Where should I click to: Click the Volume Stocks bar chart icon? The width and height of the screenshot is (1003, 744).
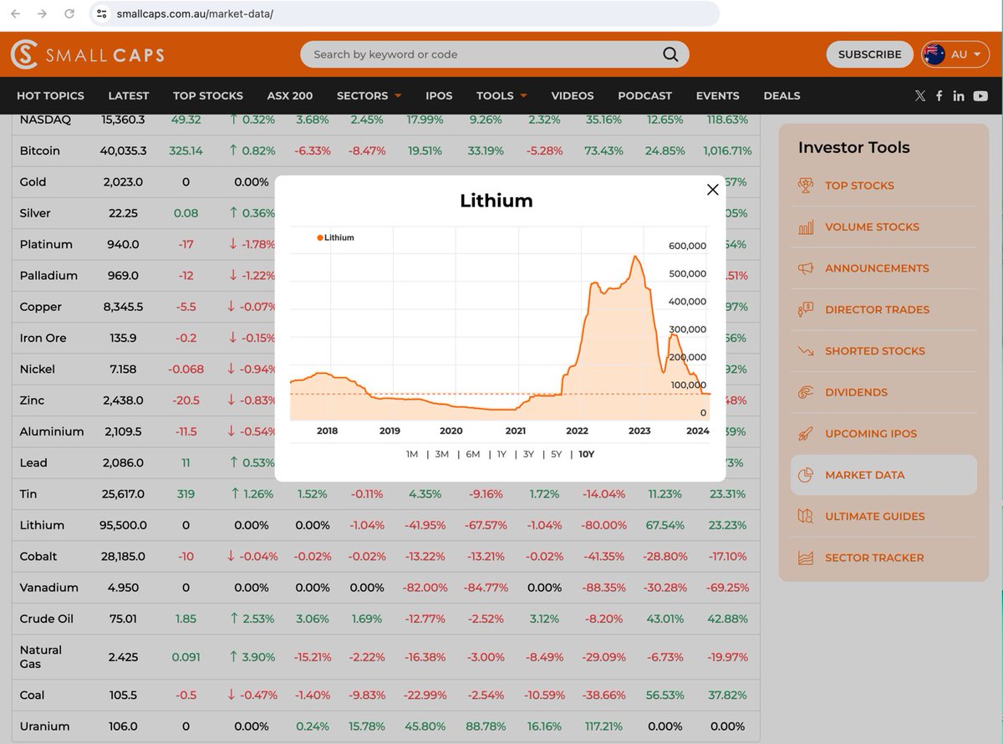806,227
